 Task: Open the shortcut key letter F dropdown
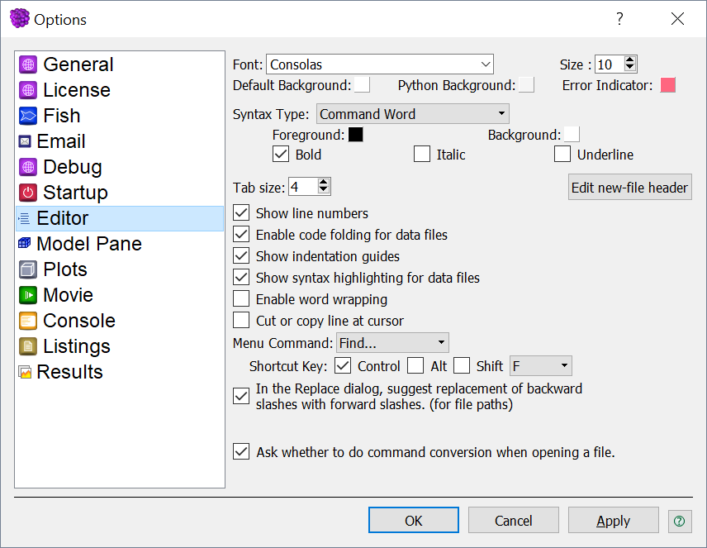541,365
